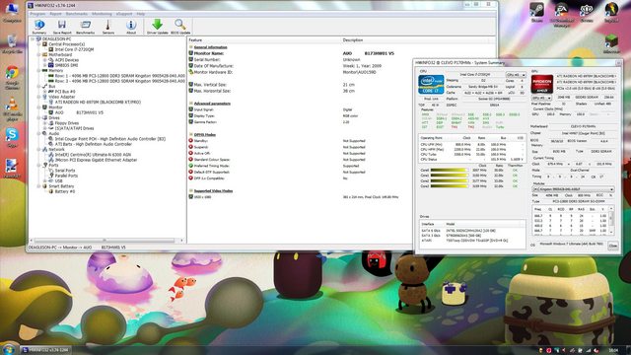The height and width of the screenshot is (355, 631).
Task: Open the Minecraft desktop icon
Action: coord(611,41)
